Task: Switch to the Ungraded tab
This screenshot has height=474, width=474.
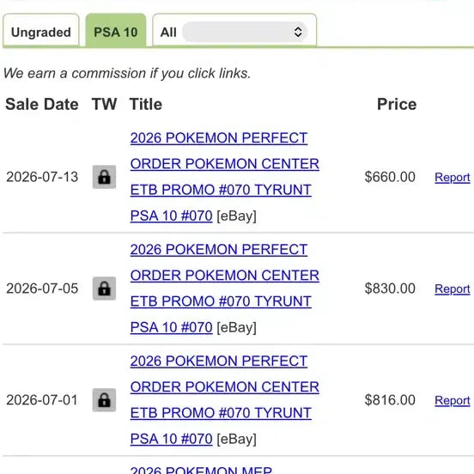Action: 41,31
